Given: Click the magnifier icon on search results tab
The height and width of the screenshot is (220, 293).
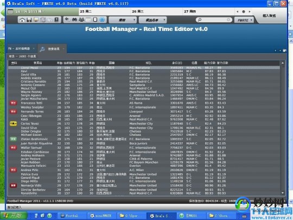Looking at the screenshot, I should (x=42, y=49).
